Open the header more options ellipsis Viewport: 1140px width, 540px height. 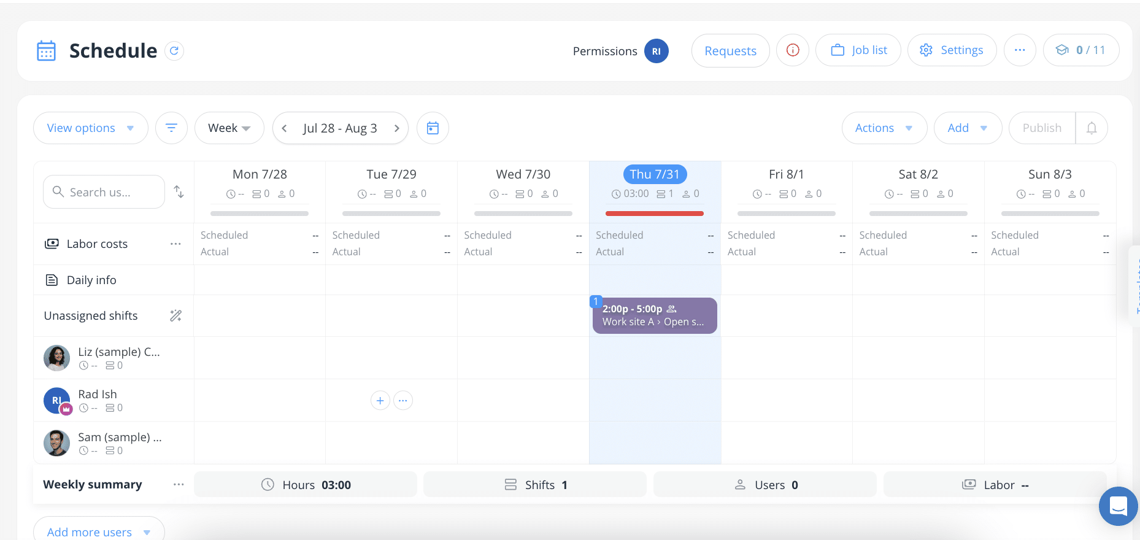1020,50
